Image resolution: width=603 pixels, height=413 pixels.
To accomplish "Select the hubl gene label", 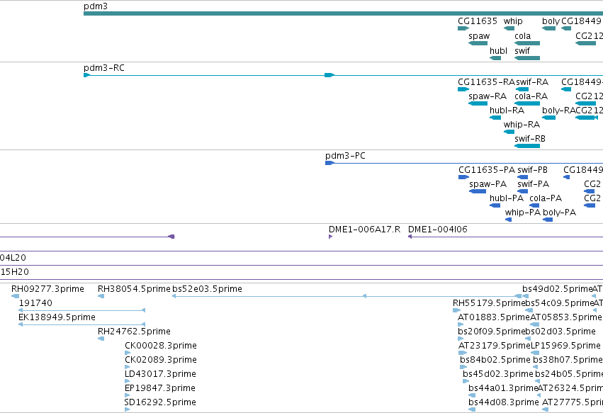I will tap(498, 51).
